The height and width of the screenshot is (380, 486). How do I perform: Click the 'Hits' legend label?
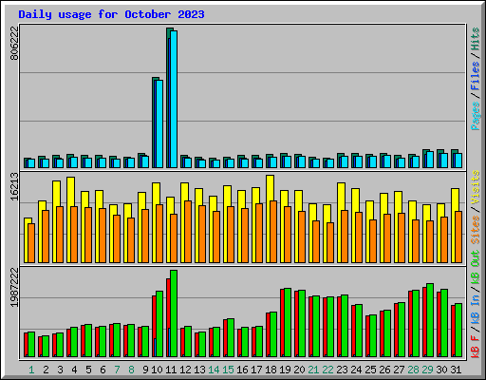pyautogui.click(x=476, y=39)
